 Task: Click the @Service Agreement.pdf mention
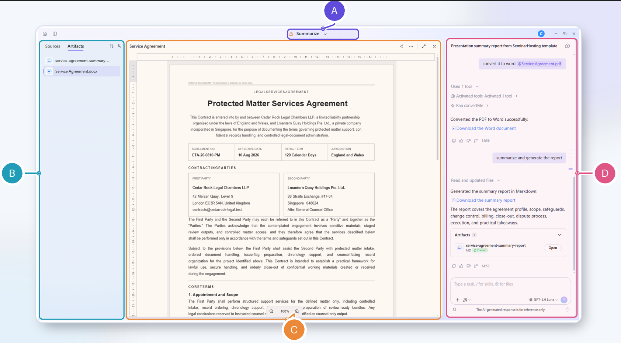click(539, 64)
